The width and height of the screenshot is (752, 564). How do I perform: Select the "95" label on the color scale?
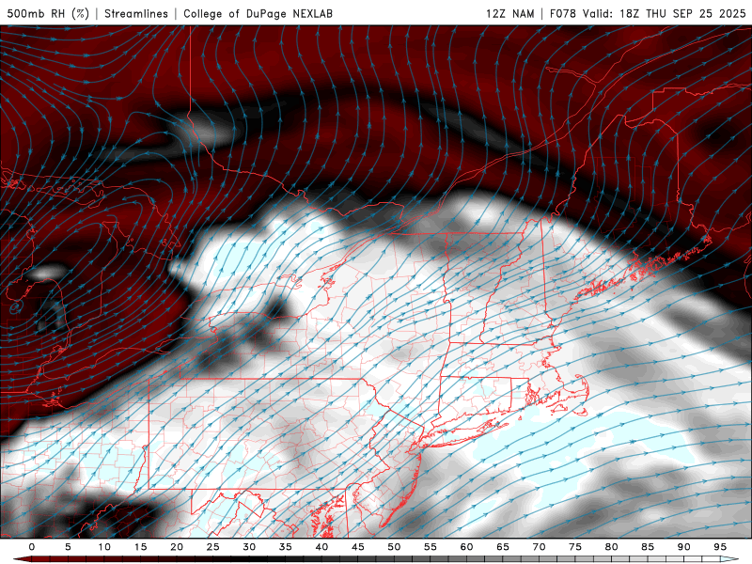(x=720, y=547)
